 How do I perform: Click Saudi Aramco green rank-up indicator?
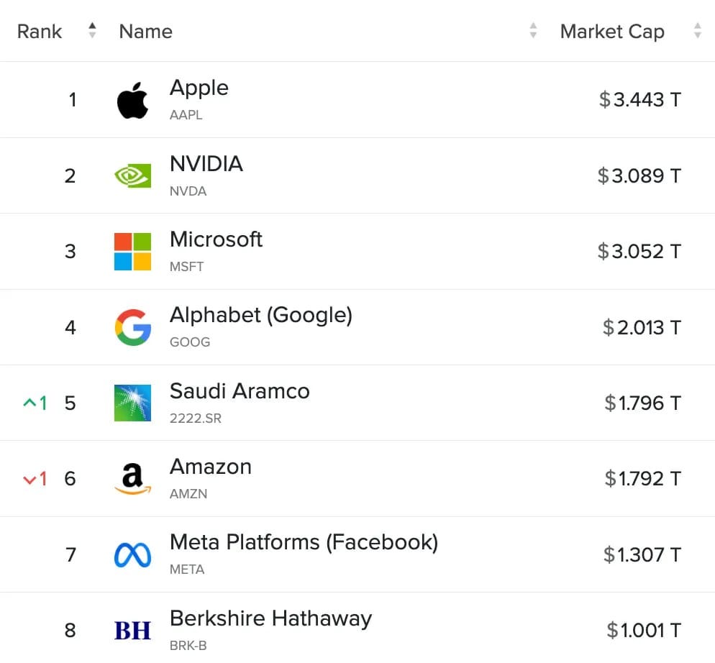point(35,403)
